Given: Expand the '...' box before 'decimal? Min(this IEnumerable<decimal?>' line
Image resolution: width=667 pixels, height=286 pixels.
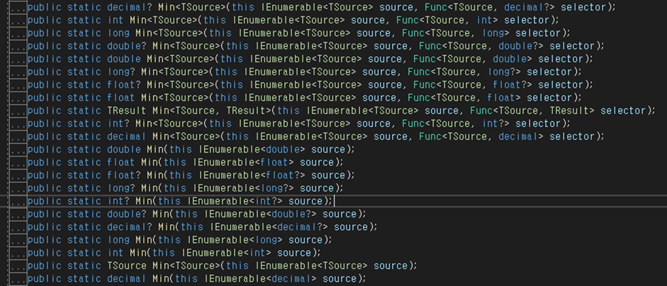Looking at the screenshot, I should (19, 228).
